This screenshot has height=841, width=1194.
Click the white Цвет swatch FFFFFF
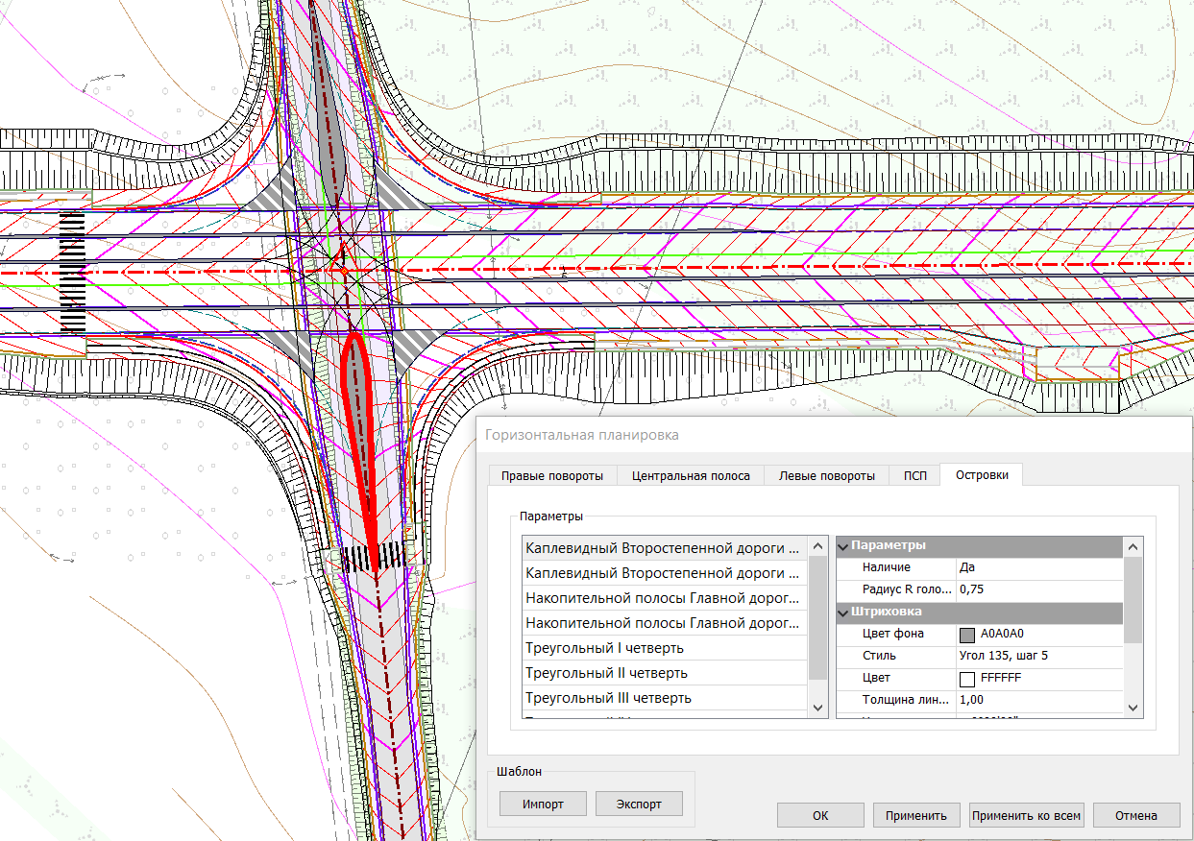967,678
